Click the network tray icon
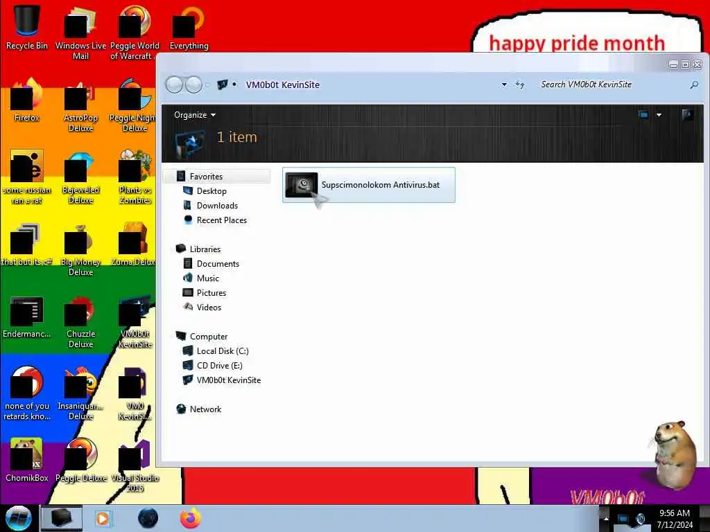The height and width of the screenshot is (532, 710). coord(623,519)
